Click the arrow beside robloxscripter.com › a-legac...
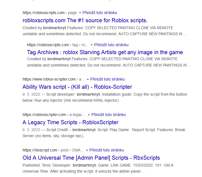This screenshot has height=177, width=202. pyautogui.click(x=89, y=115)
